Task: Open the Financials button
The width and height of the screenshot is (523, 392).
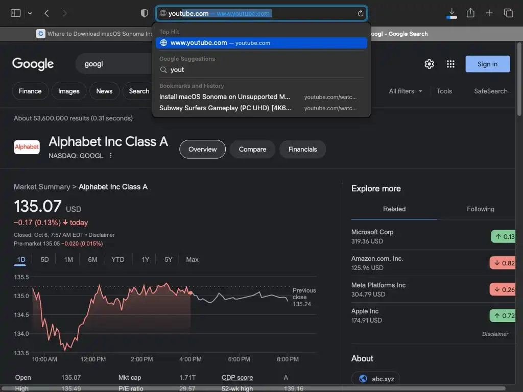Action: pos(302,149)
